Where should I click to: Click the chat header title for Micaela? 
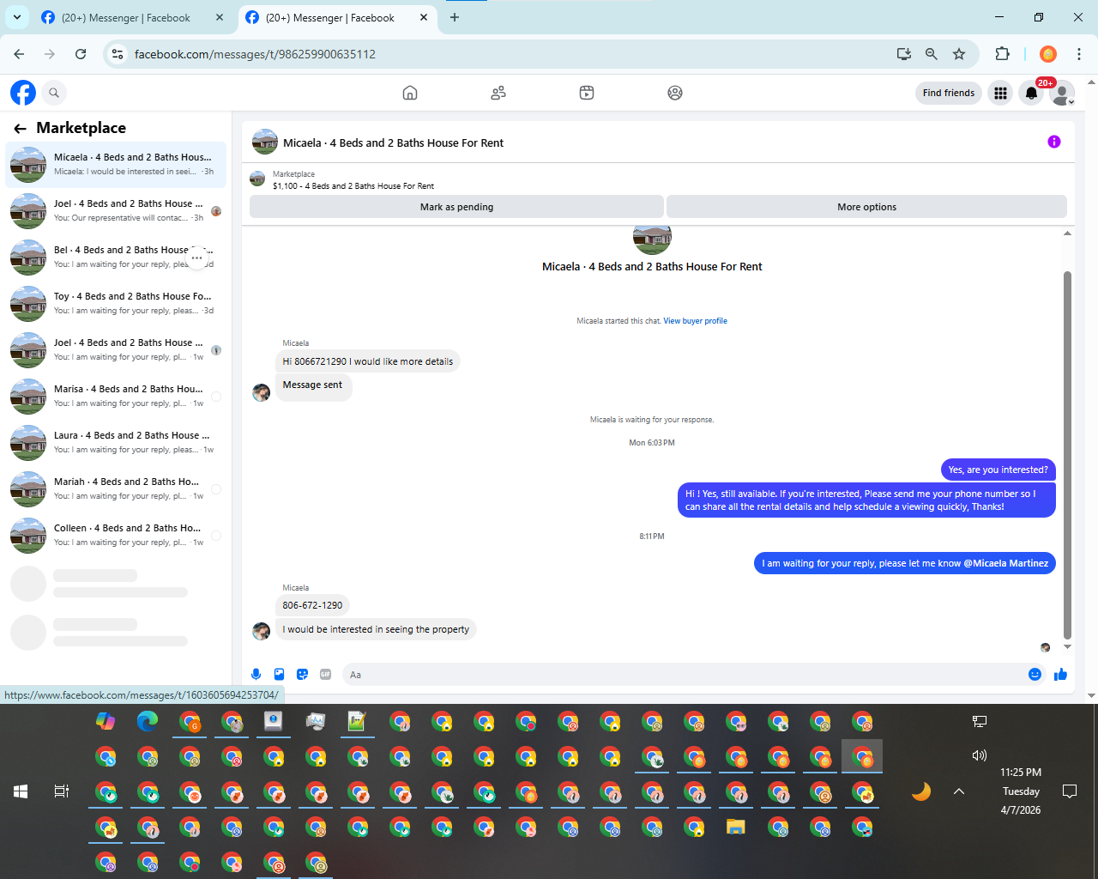point(394,143)
